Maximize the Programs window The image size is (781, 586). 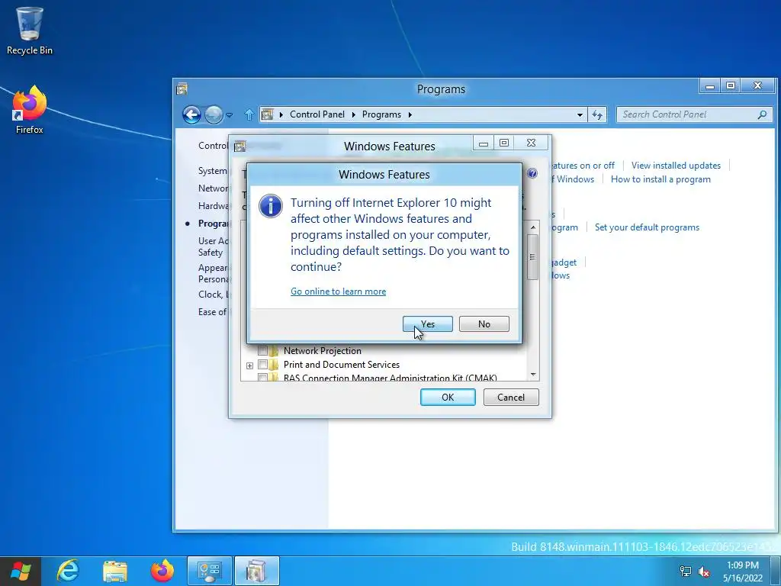pyautogui.click(x=730, y=86)
